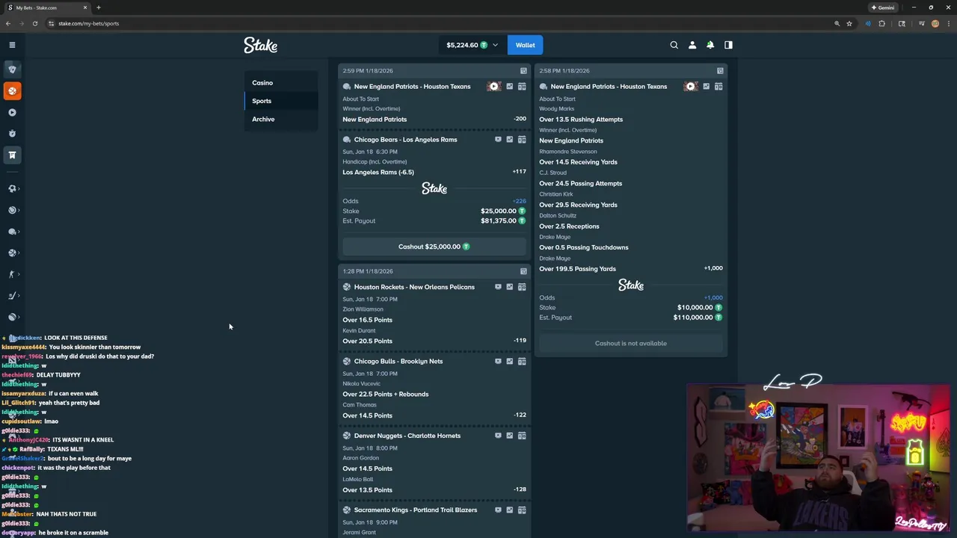957x538 pixels.
Task: Open stream icon for Chicago Bulls - Brooklyn Nets
Action: [x=498, y=362]
